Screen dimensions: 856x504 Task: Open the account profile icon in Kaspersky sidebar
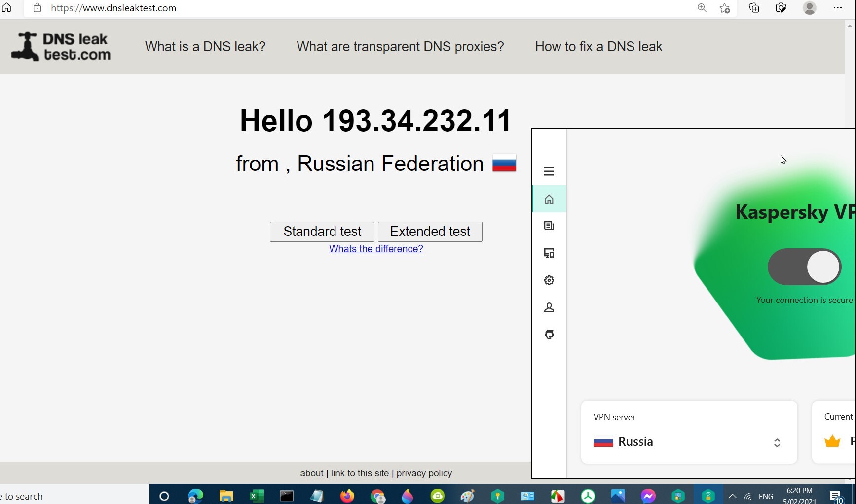[549, 308]
